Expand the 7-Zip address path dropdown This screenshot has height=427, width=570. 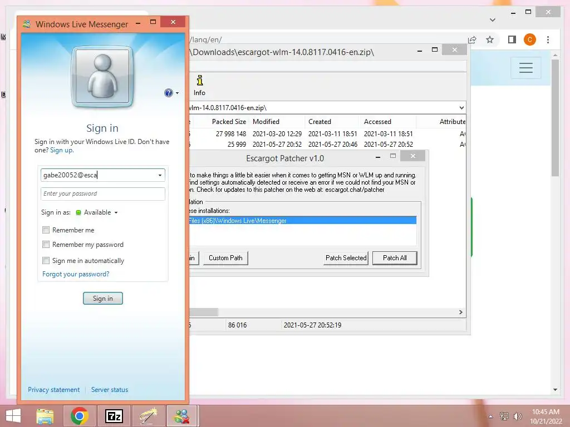(461, 108)
